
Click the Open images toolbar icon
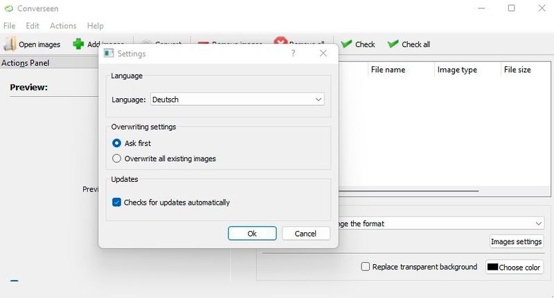click(10, 44)
